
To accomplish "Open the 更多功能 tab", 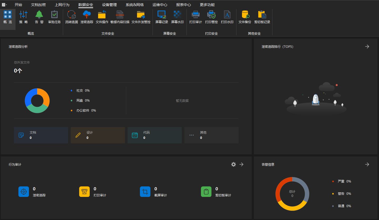I will tap(207, 5).
